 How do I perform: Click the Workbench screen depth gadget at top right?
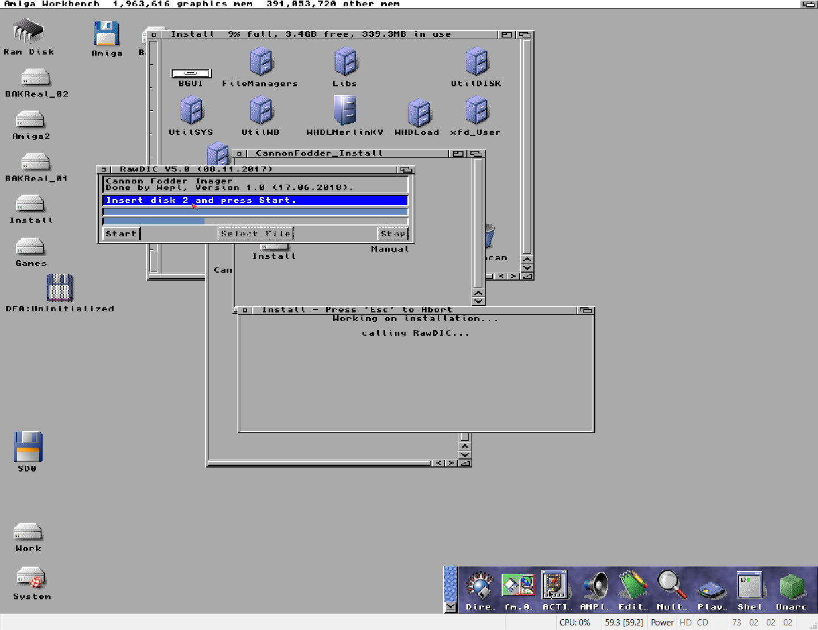pos(808,4)
